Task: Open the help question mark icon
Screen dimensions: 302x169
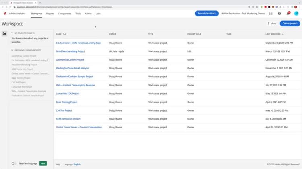Action: coord(279,14)
